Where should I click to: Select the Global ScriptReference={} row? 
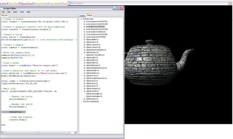click(96, 78)
